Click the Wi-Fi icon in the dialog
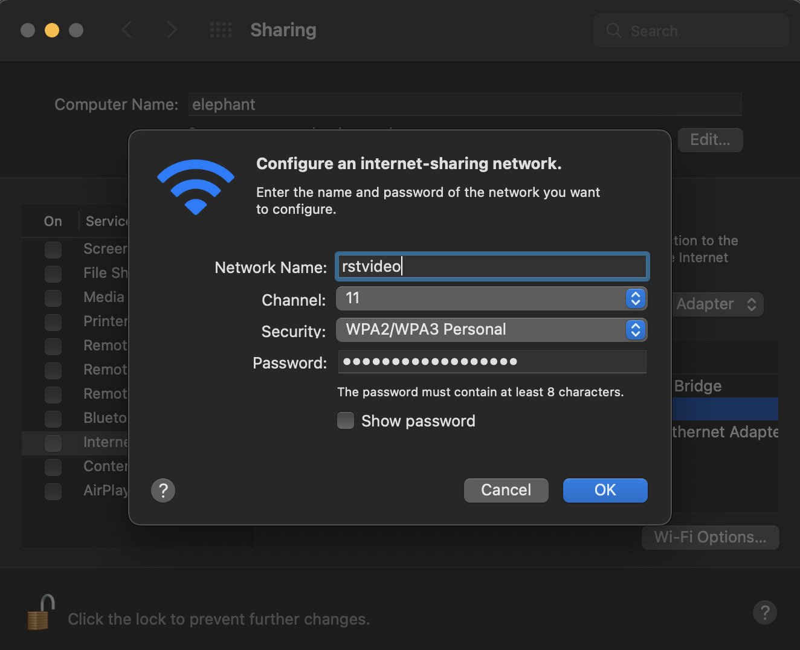Viewport: 800px width, 650px height. pos(195,187)
